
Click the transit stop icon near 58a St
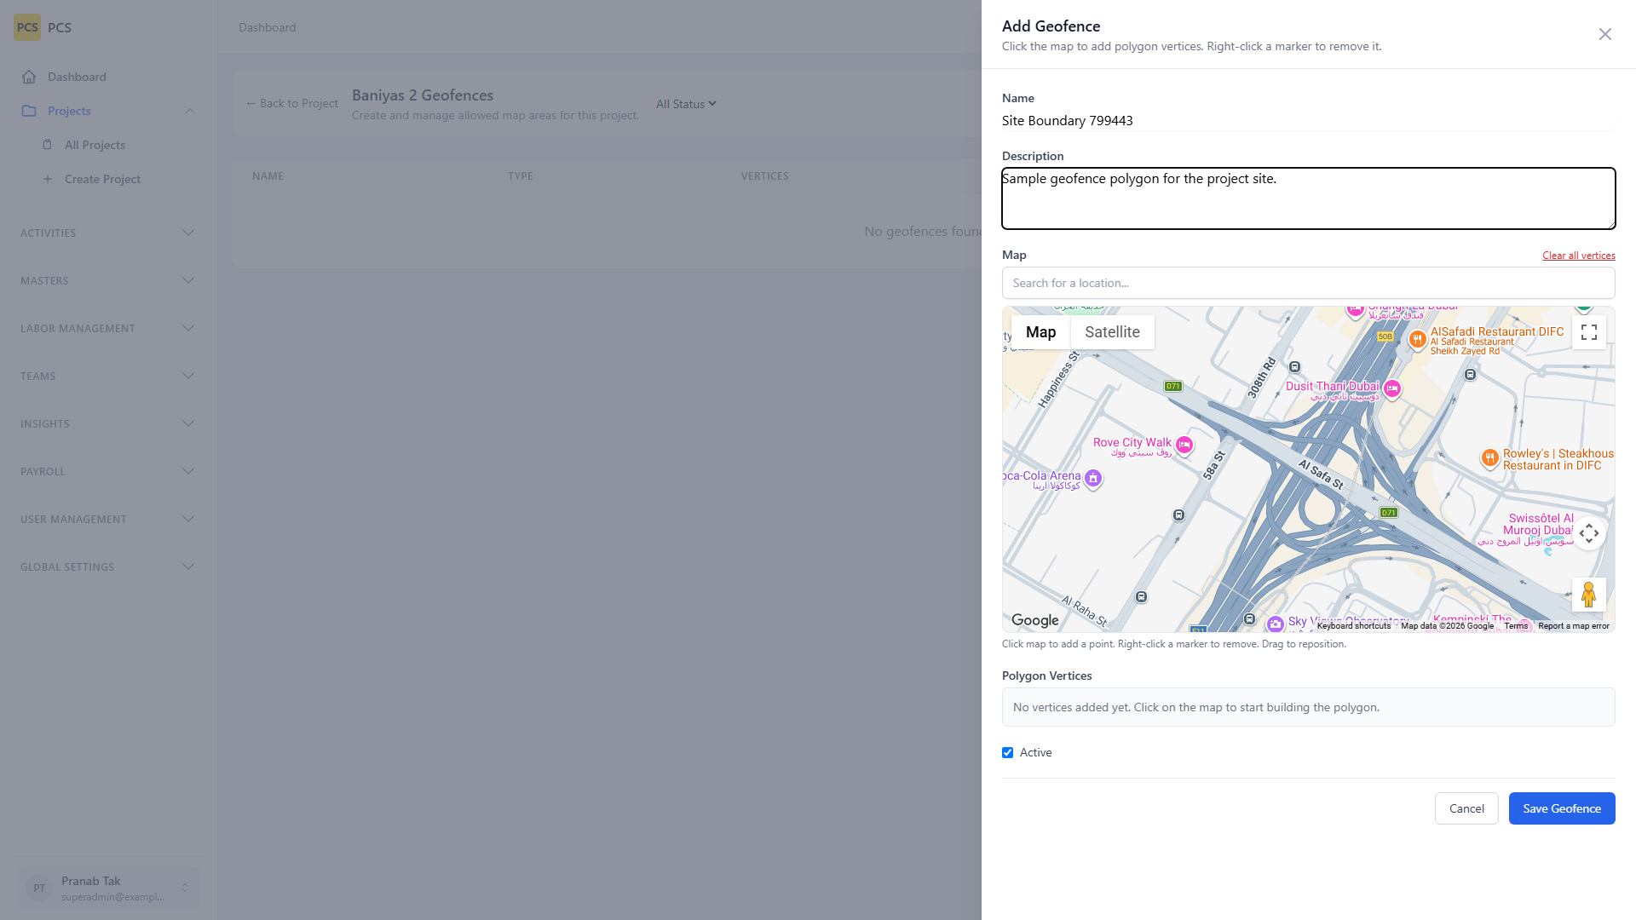tap(1179, 515)
